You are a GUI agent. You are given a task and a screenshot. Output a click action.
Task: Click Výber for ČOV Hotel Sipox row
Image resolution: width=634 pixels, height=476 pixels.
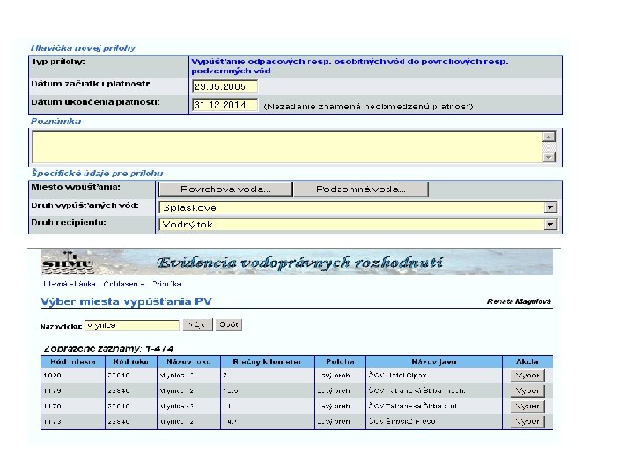527,376
